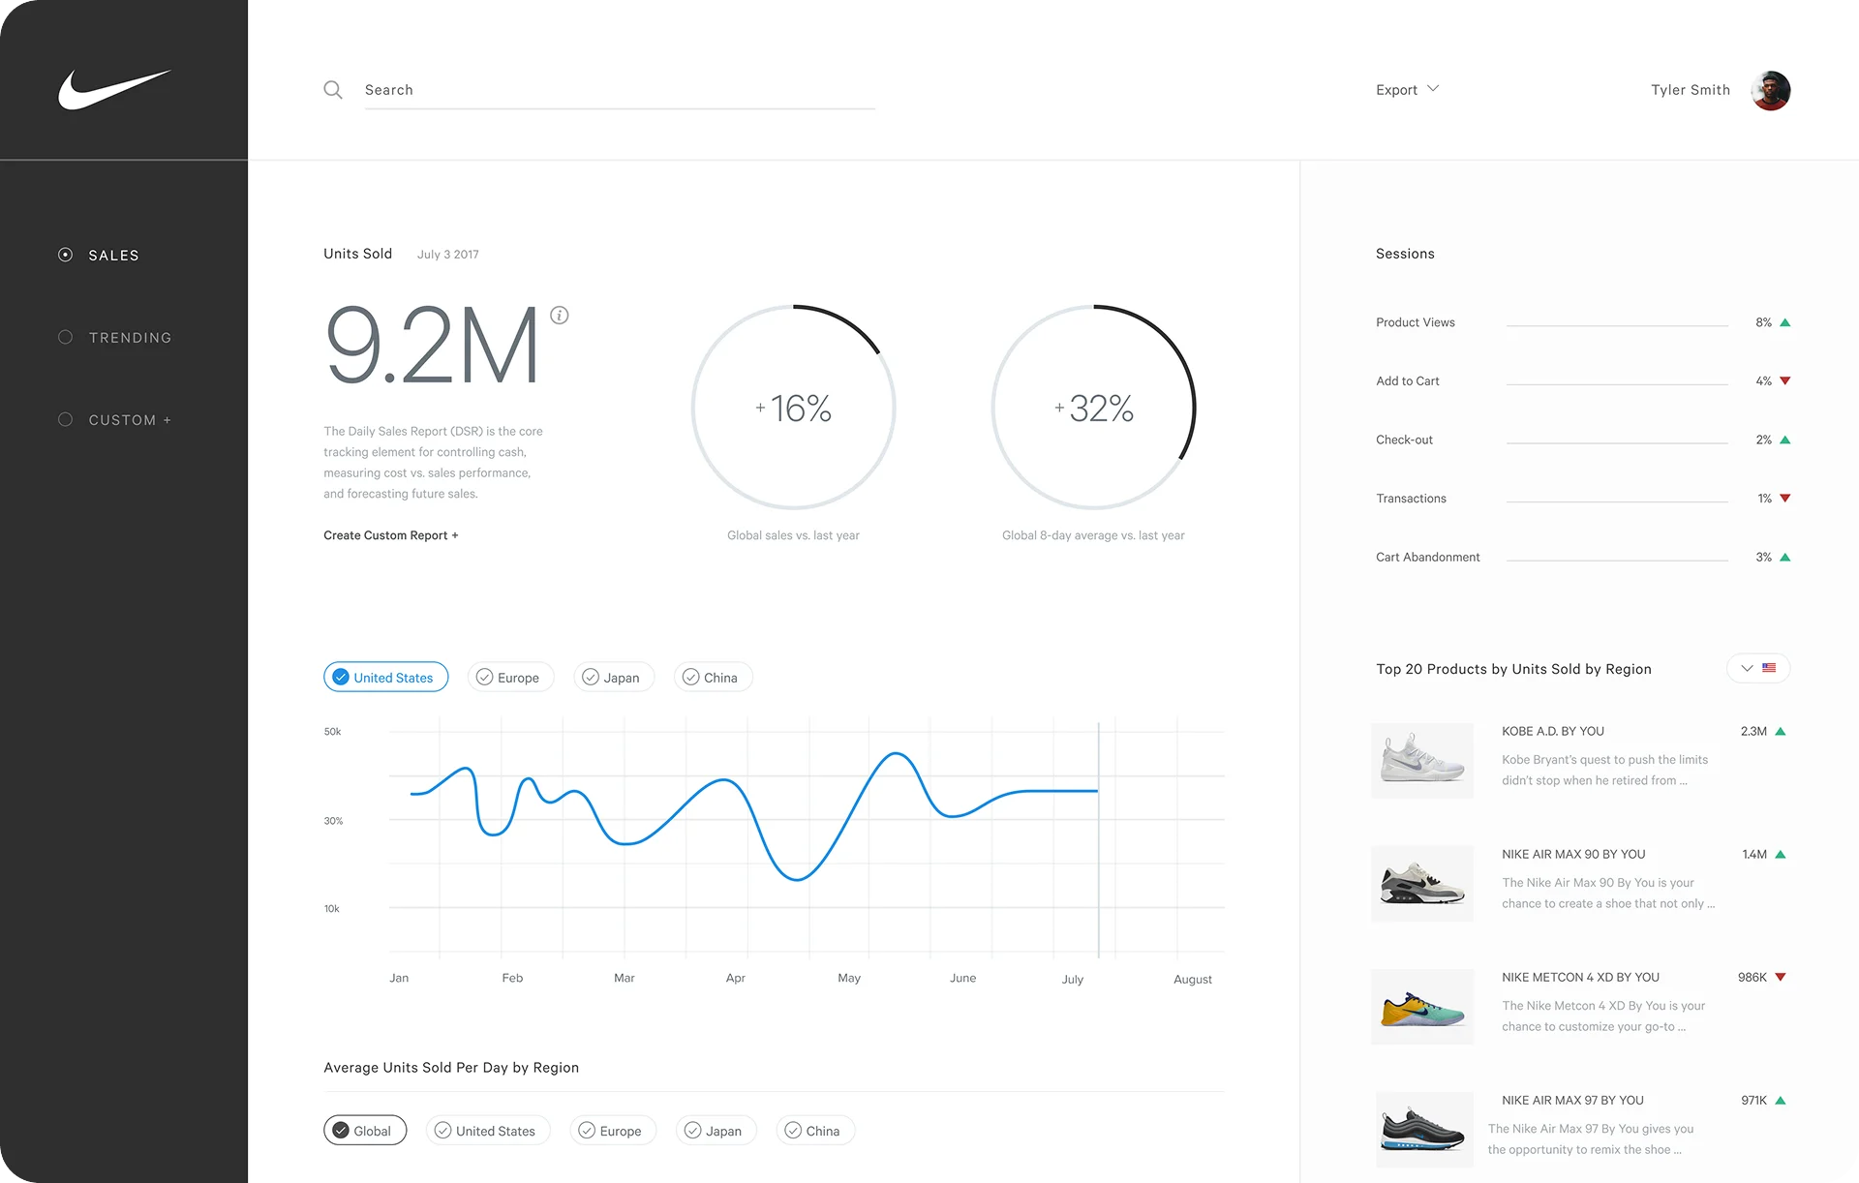The image size is (1859, 1183).
Task: Click the Tyler Smith profile avatar
Action: tap(1770, 90)
